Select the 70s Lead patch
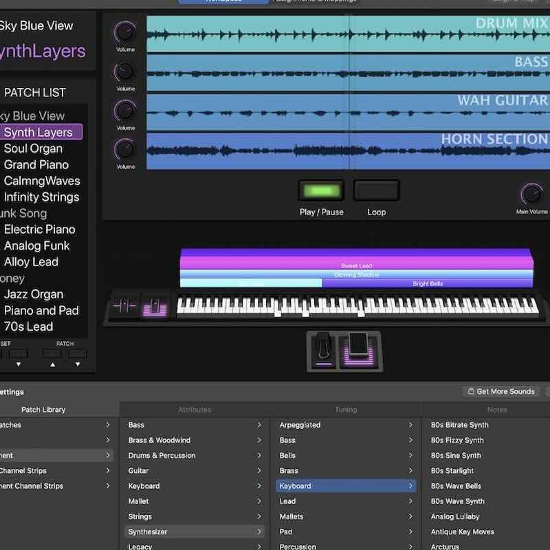 coord(29,326)
